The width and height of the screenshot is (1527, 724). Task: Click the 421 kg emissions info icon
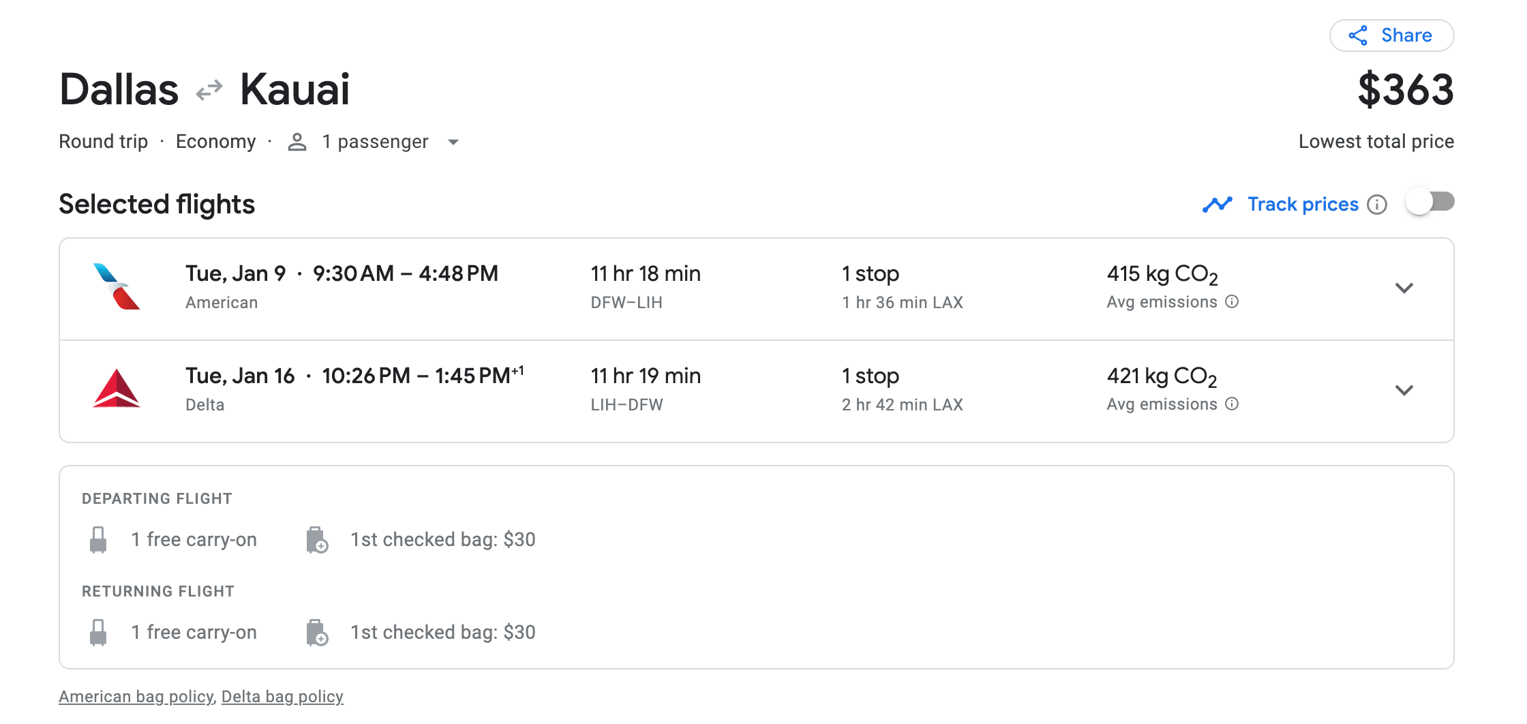[1232, 404]
